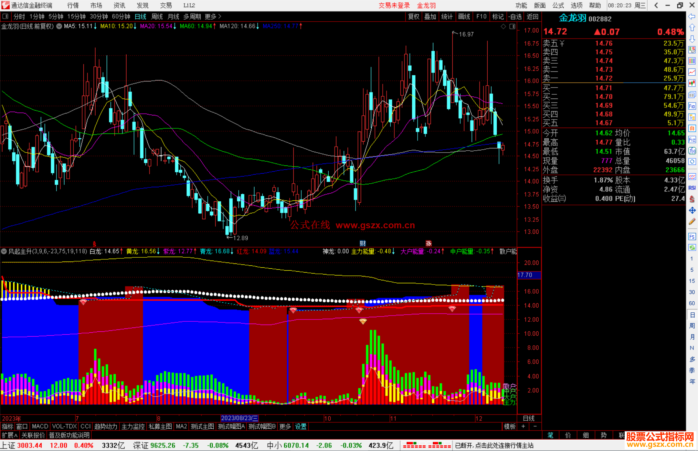Open the 行情 menu
The image size is (698, 451).
(x=73, y=5)
